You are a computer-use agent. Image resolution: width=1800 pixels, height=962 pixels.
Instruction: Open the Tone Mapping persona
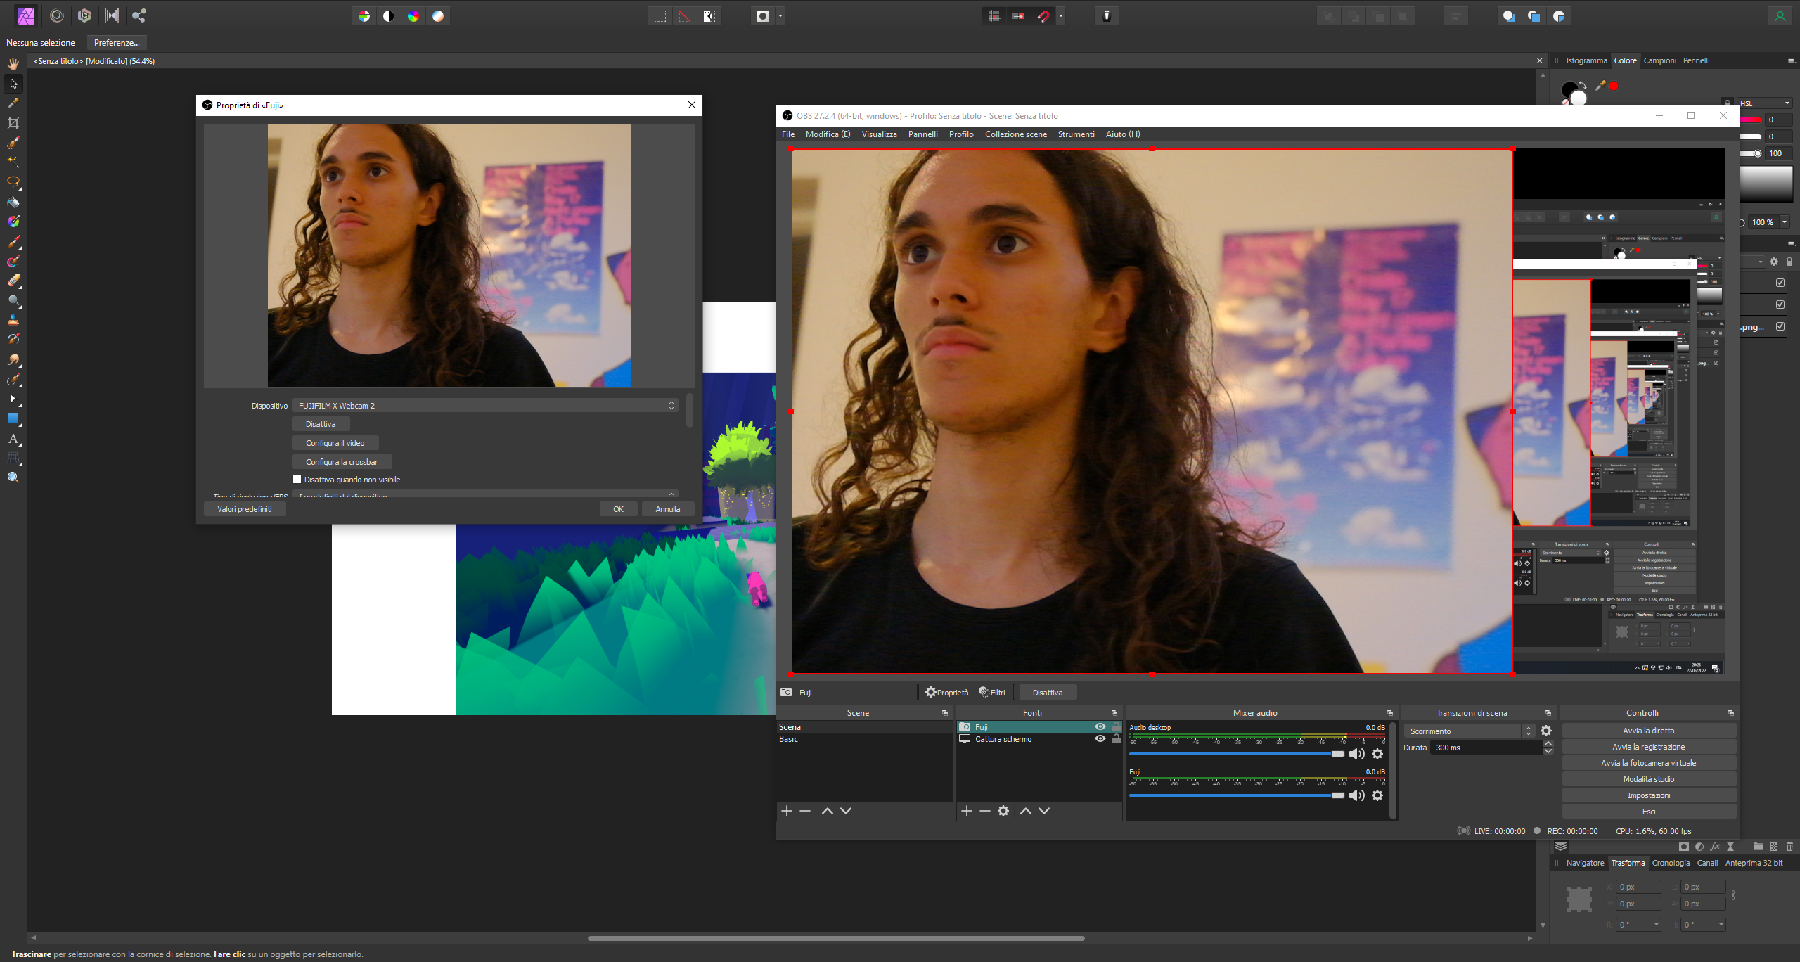tap(112, 15)
